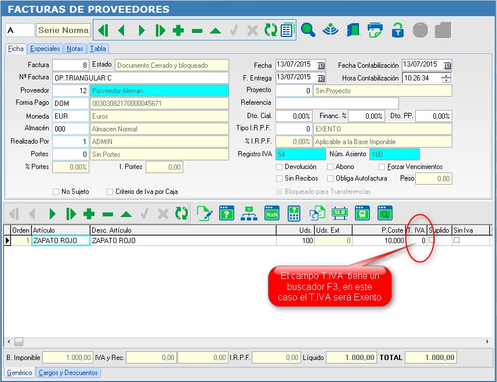Enable Forzar Vencimientos checkbox
The image size is (497, 382).
(x=382, y=167)
